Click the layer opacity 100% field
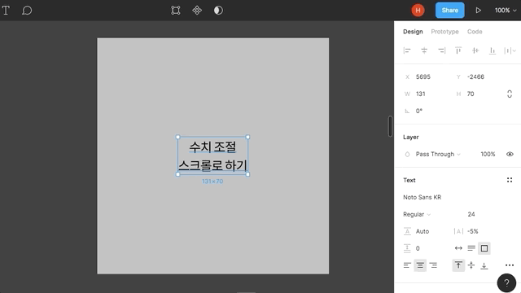Screen dimensions: 521x293 tap(488, 154)
